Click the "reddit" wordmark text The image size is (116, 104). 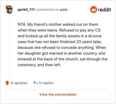(104, 10)
